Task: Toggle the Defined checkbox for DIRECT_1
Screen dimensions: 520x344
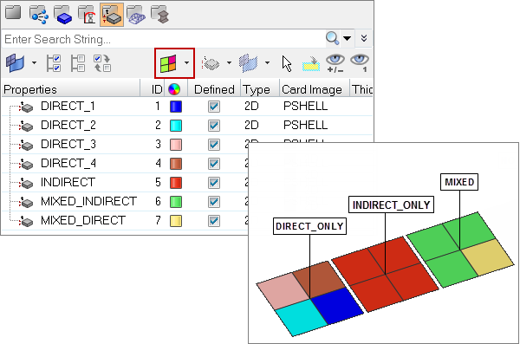Action: pos(214,107)
